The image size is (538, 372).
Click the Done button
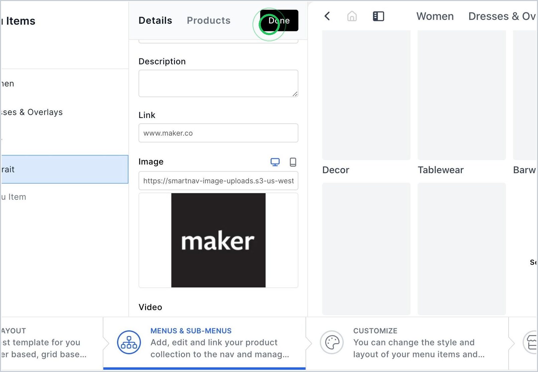coord(279,20)
